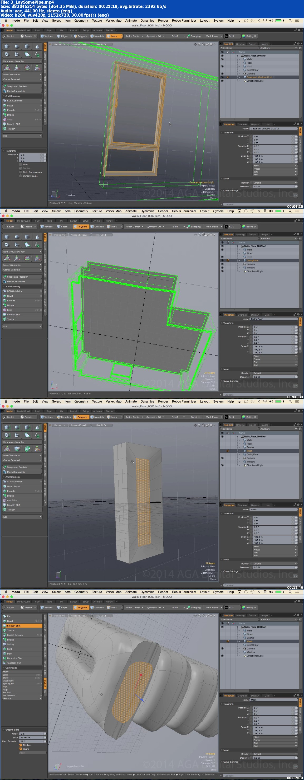Select the Vertex Bevel tool in 00:12:46 frame
Image resolution: width=304 pixels, height=780 pixels.
(22, 486)
